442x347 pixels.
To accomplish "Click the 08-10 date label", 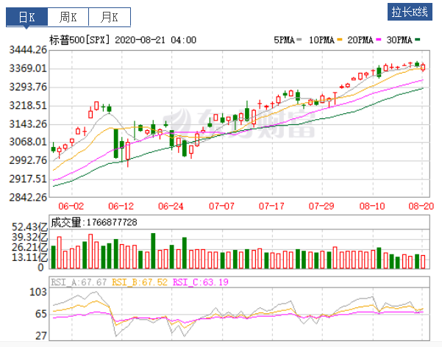I will point(372,207).
